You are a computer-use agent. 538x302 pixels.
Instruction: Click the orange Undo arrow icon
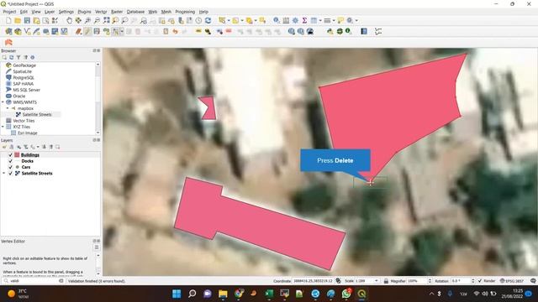(x=175, y=32)
